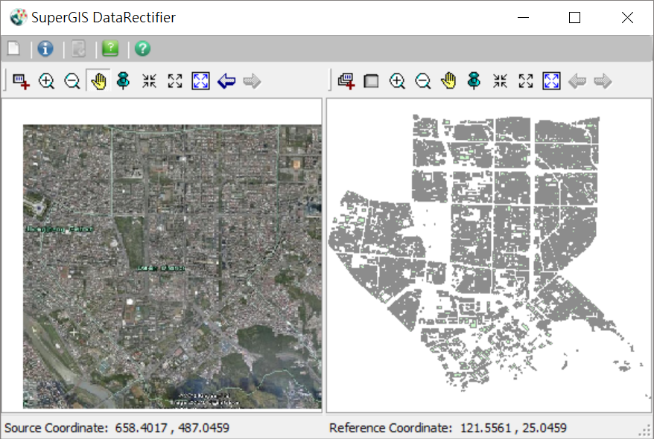Click full extent icon in reference toolbar
654x439 pixels.
pos(551,81)
